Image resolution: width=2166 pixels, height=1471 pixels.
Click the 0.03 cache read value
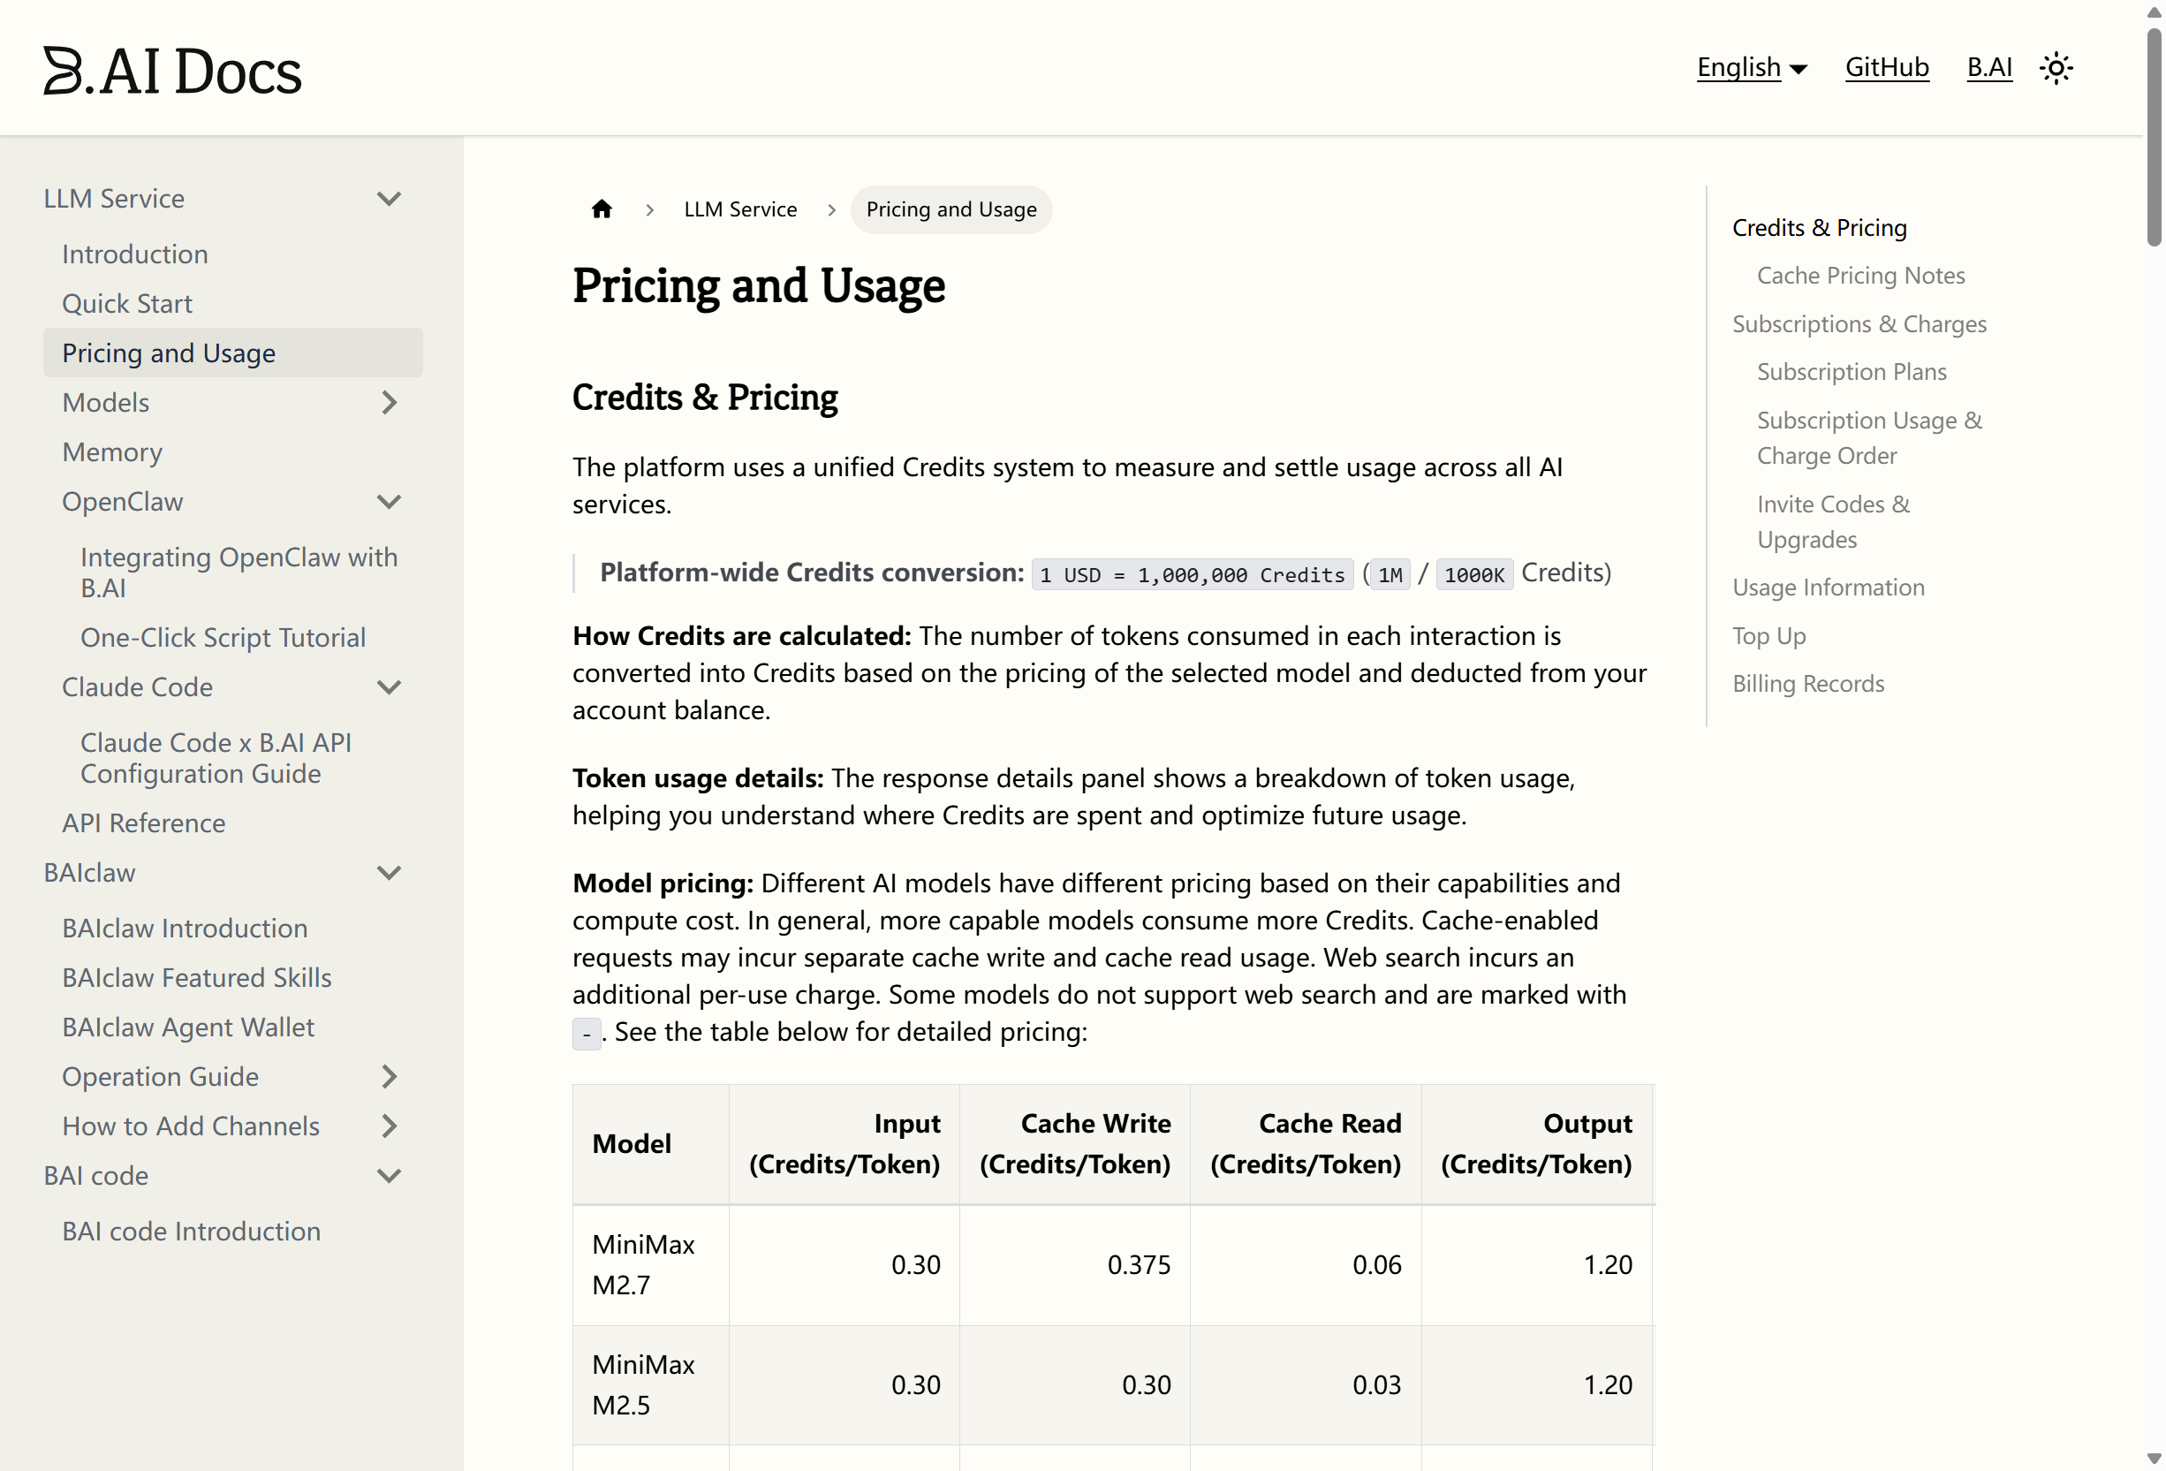1376,1385
